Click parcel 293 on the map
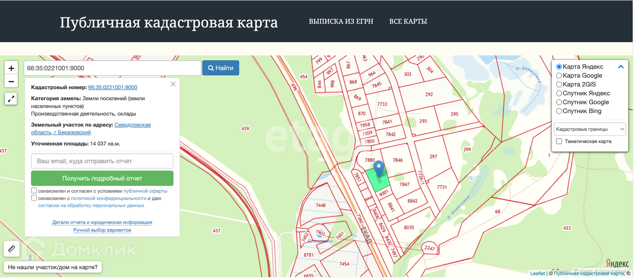Screen dimensions: 634x278 pyautogui.click(x=423, y=121)
